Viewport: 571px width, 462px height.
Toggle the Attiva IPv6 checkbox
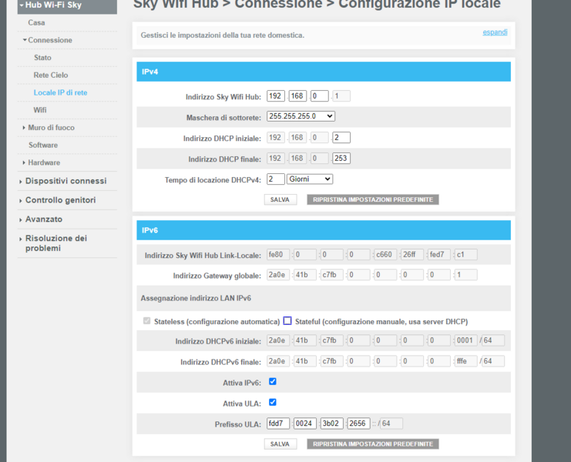(x=273, y=382)
